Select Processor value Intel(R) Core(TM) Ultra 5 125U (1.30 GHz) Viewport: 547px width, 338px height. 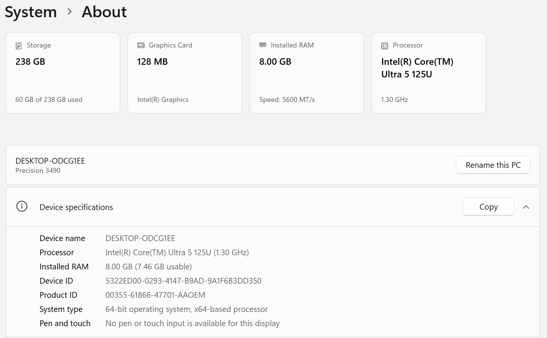[x=177, y=253]
